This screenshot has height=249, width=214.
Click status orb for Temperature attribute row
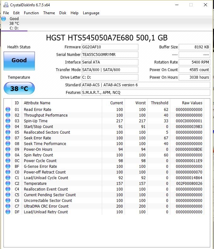point(8,183)
